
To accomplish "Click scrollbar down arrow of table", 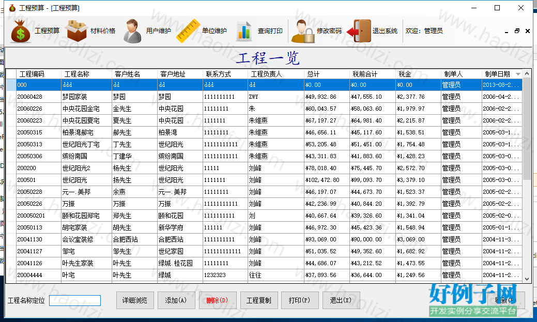I will pos(527,279).
